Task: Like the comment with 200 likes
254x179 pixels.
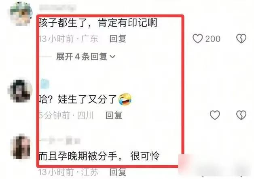Action: 198,38
